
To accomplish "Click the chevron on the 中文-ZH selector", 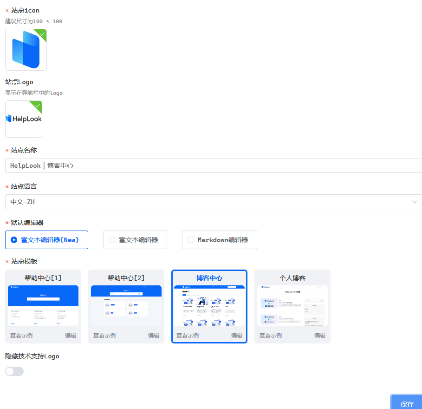I will pos(415,202).
